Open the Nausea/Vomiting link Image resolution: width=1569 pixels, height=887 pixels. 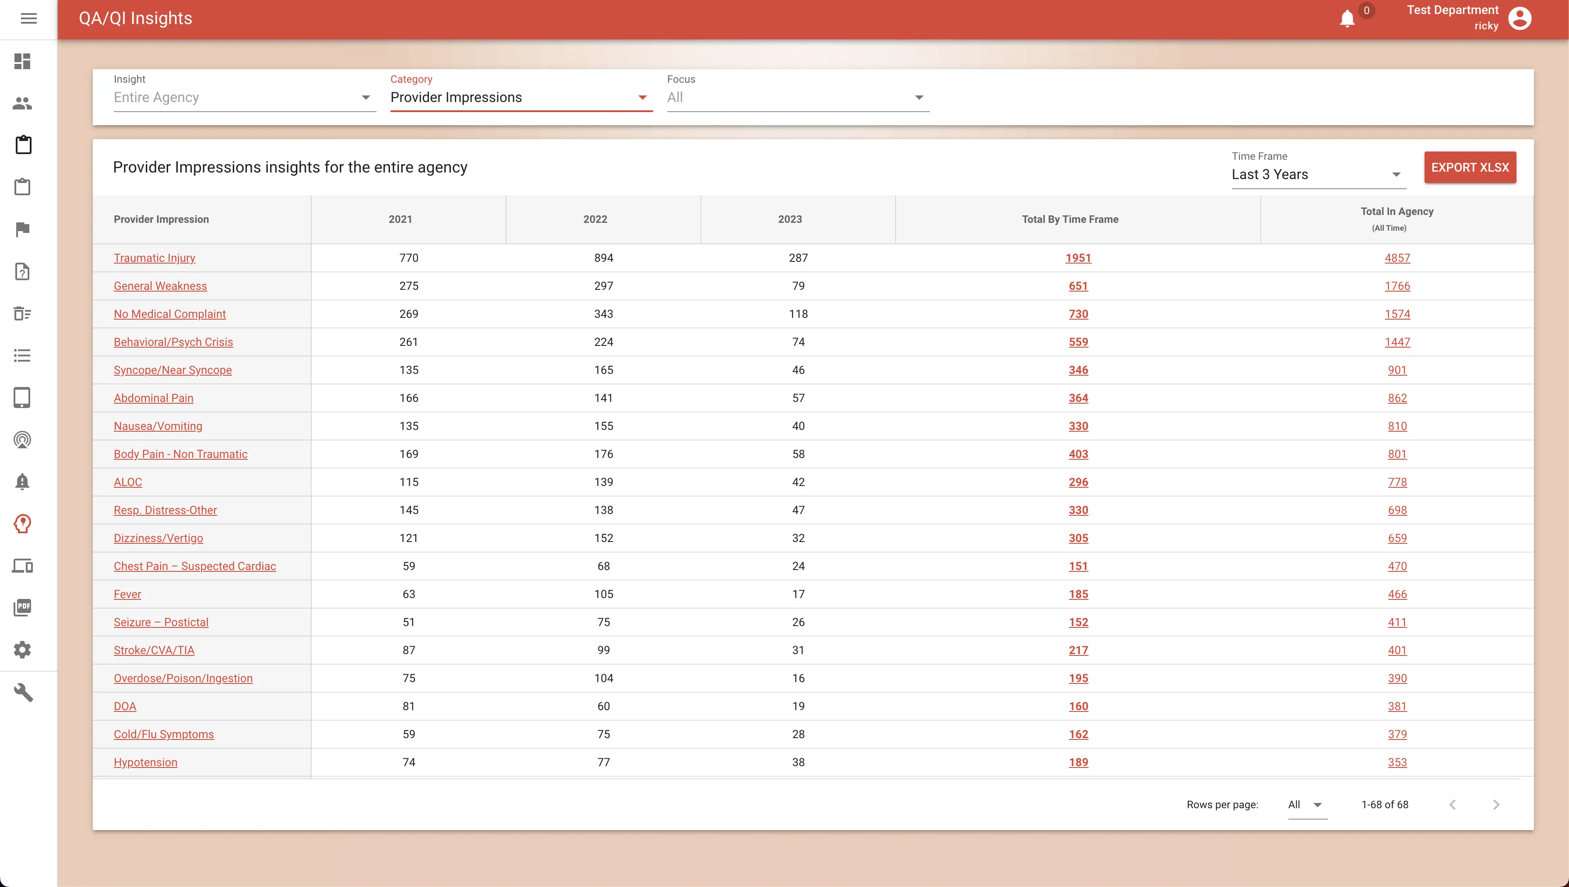(x=158, y=426)
